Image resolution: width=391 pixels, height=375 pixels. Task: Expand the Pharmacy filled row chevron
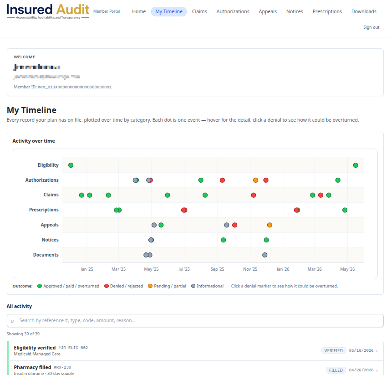[377, 370]
